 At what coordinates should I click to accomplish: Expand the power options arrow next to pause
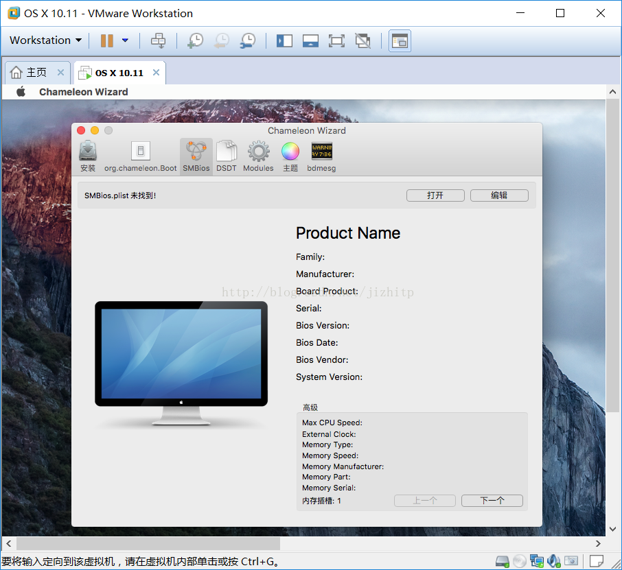point(125,40)
